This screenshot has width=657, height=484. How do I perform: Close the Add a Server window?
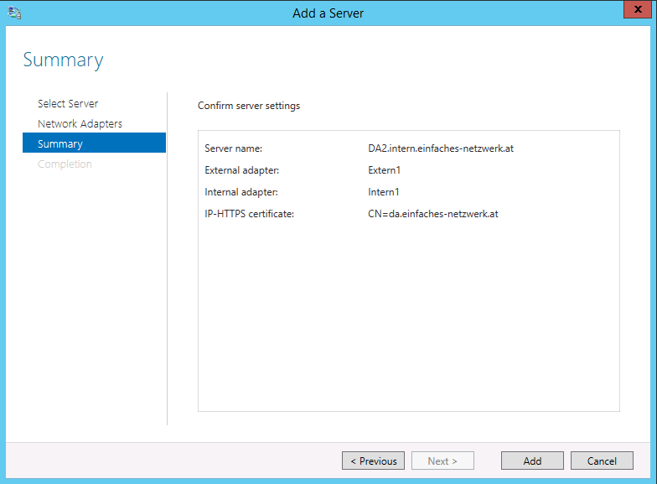(638, 9)
